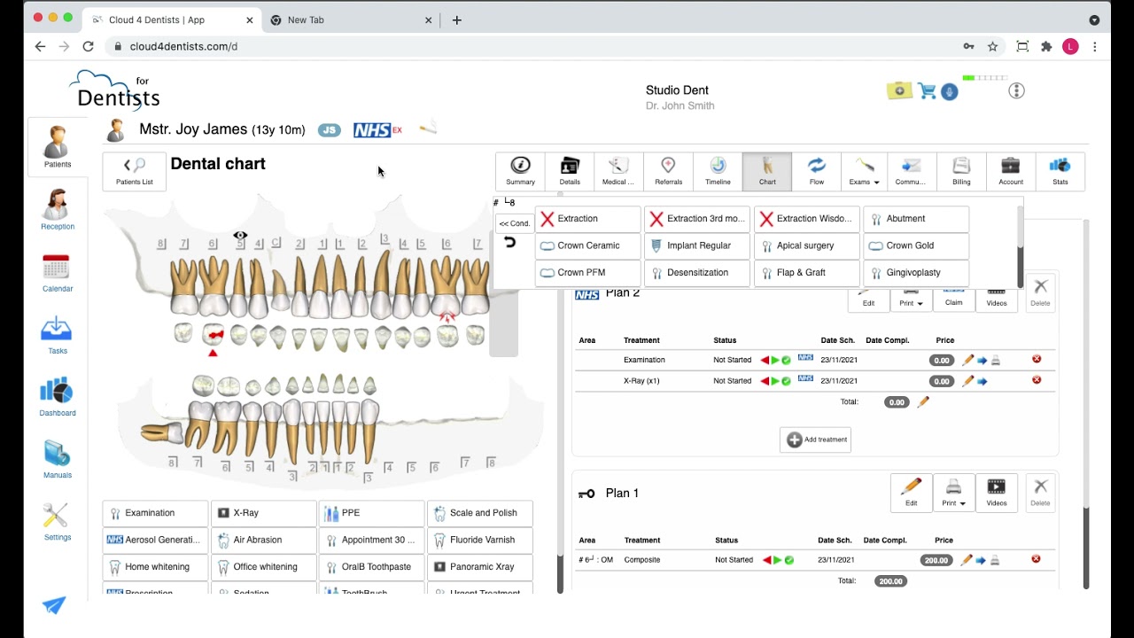Open the Referrals tab
1134x638 pixels.
coord(668,171)
